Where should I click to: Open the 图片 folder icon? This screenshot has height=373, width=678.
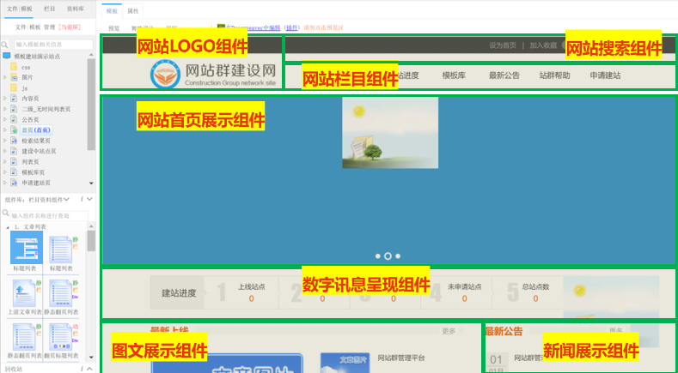(14, 77)
